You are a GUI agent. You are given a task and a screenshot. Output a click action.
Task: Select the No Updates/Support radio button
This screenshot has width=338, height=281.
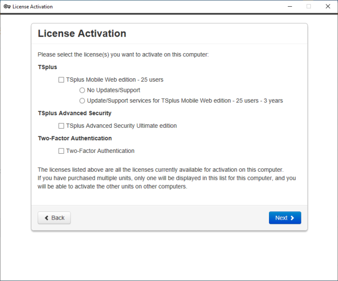click(x=82, y=90)
